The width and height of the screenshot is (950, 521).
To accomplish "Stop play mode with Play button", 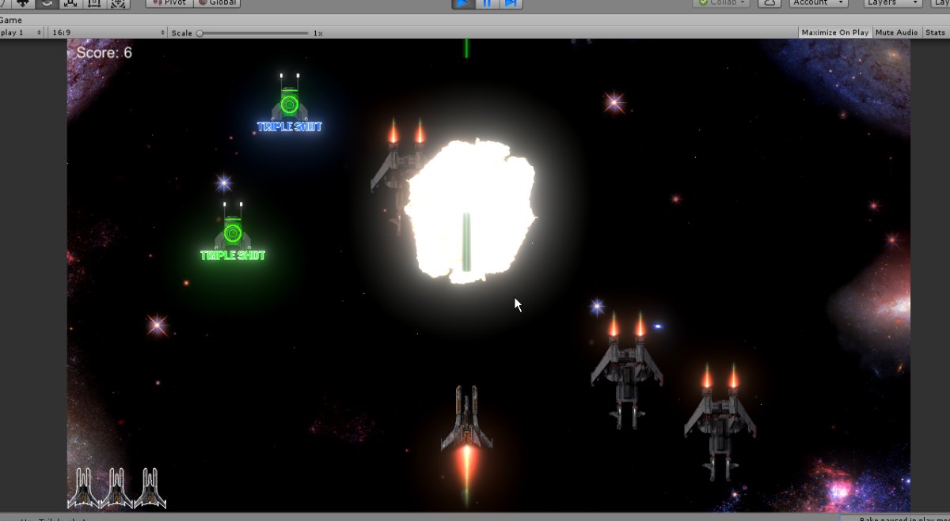I will tap(463, 3).
